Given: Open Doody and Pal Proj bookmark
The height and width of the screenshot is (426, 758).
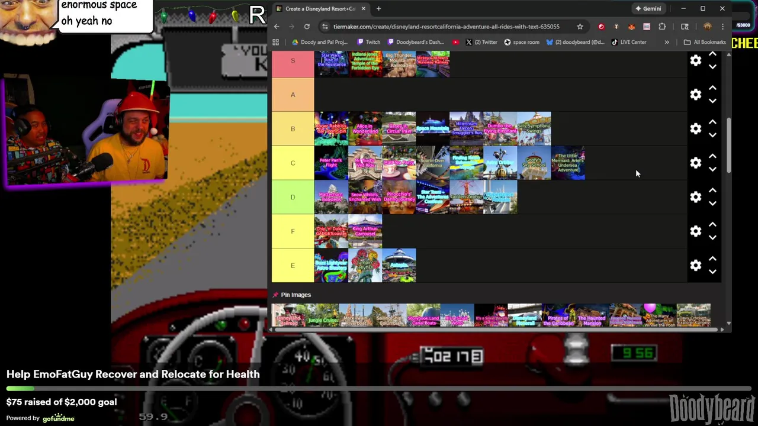Looking at the screenshot, I should (320, 42).
